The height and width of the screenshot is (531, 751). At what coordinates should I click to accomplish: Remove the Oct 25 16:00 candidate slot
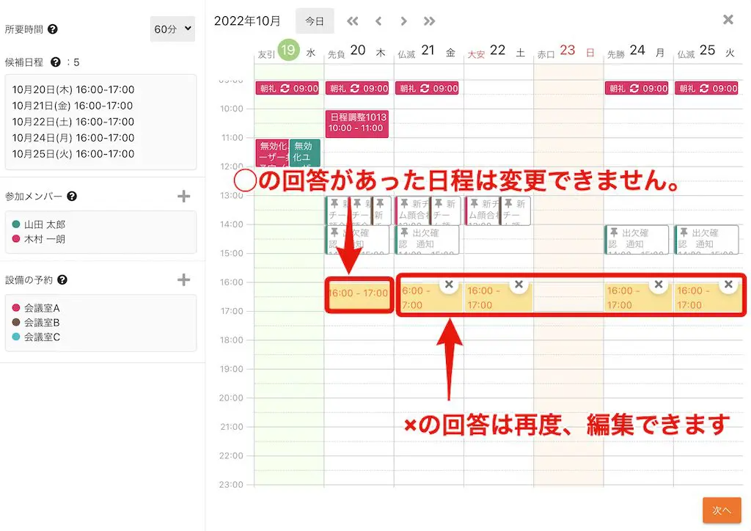(x=728, y=285)
